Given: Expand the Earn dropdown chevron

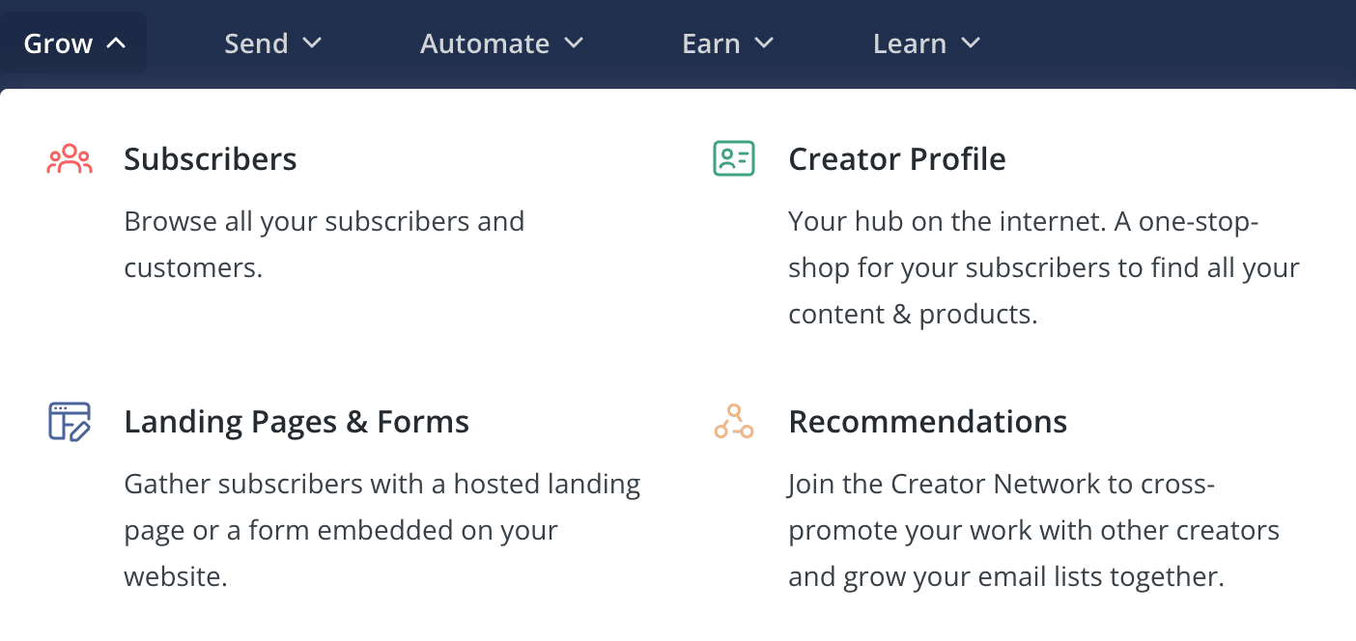Looking at the screenshot, I should pos(764,43).
